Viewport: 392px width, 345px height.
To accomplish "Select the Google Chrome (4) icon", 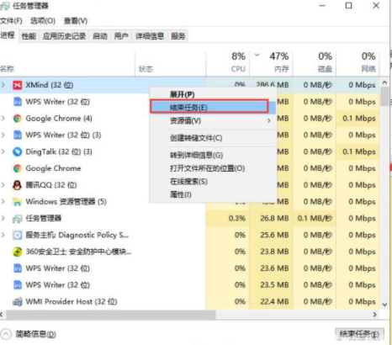I will (x=18, y=119).
